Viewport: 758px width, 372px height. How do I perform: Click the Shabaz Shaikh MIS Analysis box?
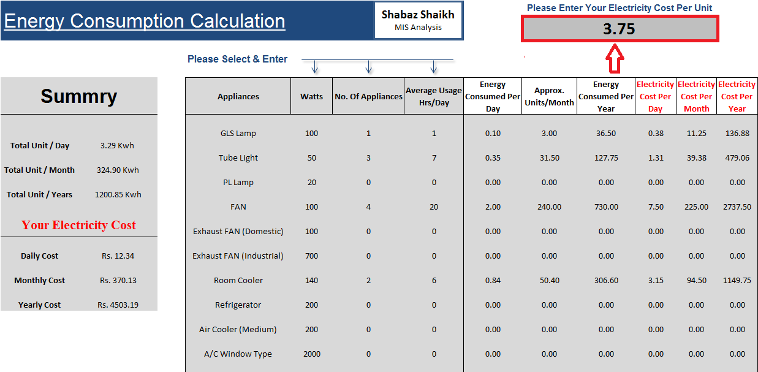(x=419, y=20)
